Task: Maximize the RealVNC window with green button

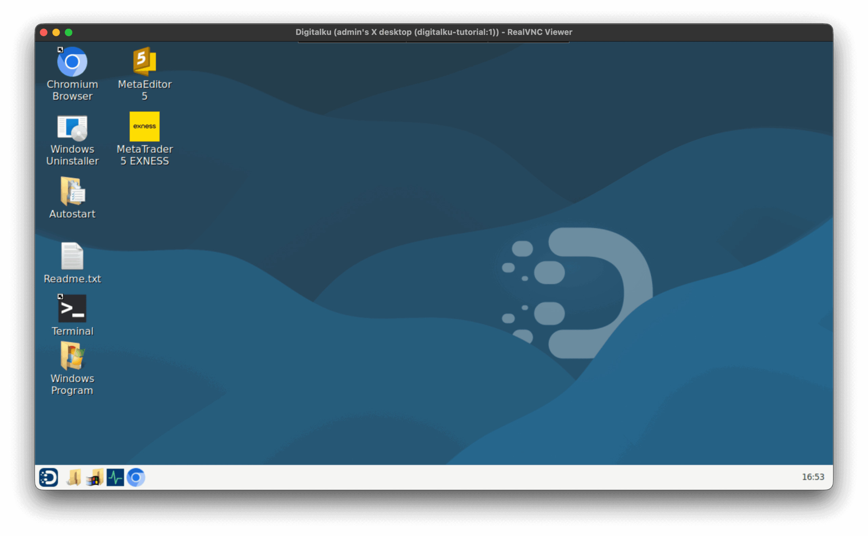Action: point(69,33)
